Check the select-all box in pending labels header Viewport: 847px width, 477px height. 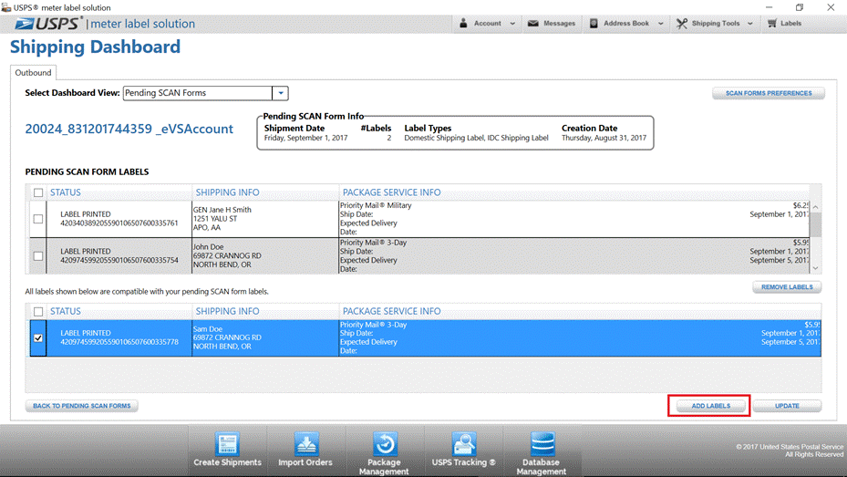[x=37, y=192]
